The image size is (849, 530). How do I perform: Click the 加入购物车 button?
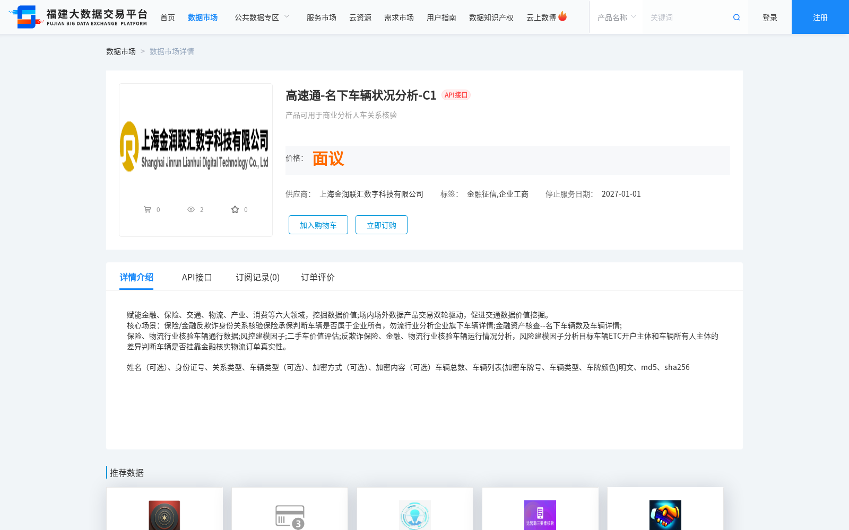pyautogui.click(x=318, y=225)
